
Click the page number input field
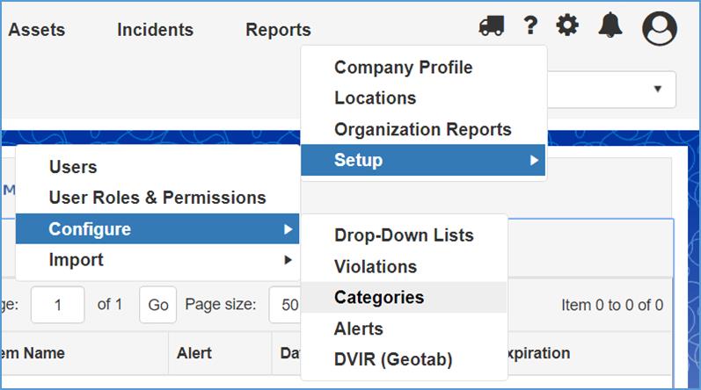(58, 305)
